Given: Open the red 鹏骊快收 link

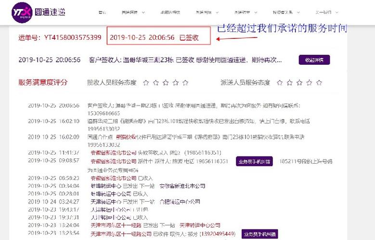Looking at the screenshot, I should click(126, 137).
